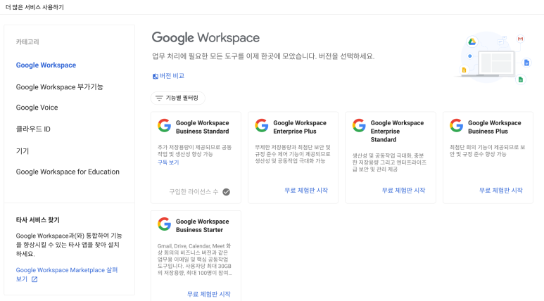Click 구독 보기 on Business Standard
544x301 pixels.
(x=168, y=162)
